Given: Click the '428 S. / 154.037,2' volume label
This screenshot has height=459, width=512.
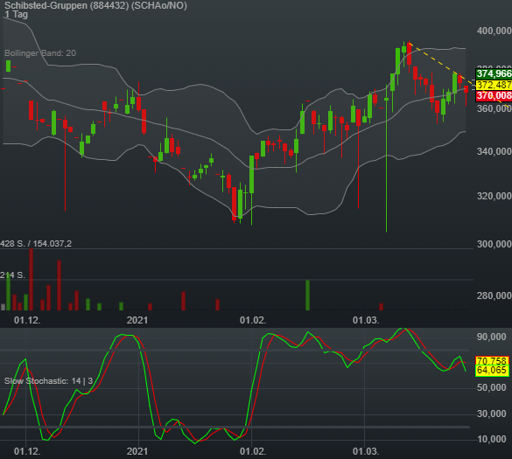Looking at the screenshot, I should coord(36,244).
